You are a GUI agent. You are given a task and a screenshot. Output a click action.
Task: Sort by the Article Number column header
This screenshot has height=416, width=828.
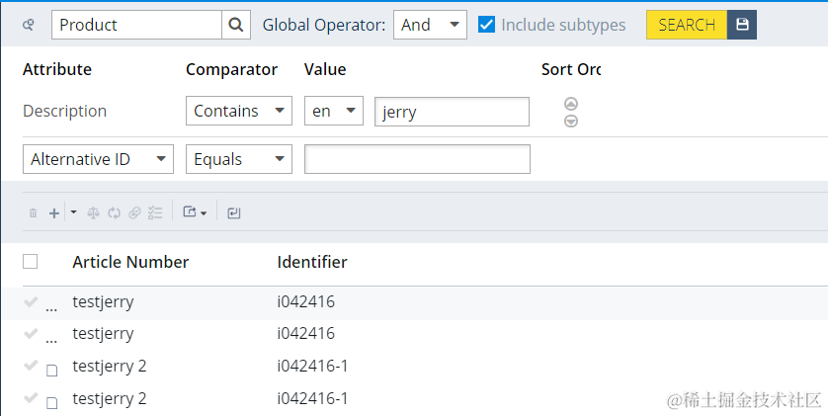(130, 262)
